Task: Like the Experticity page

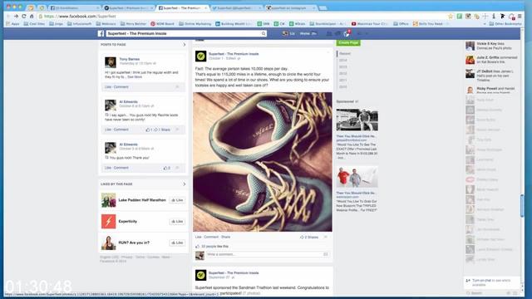Action: (x=177, y=222)
